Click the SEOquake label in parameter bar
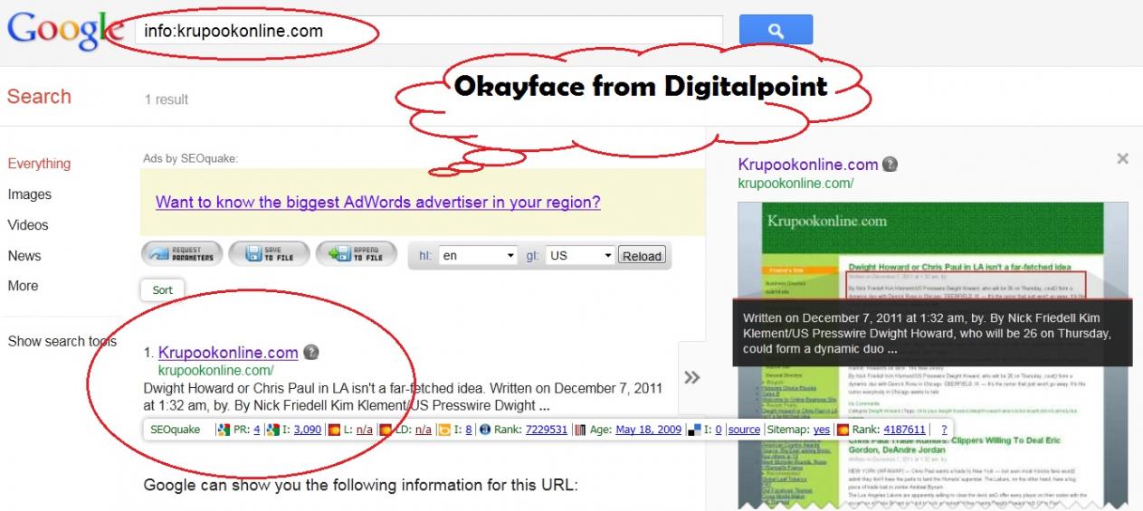Viewport: 1143px width, 511px height. 175,431
